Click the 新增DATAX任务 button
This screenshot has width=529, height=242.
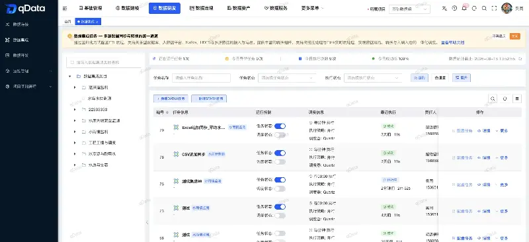171,99
